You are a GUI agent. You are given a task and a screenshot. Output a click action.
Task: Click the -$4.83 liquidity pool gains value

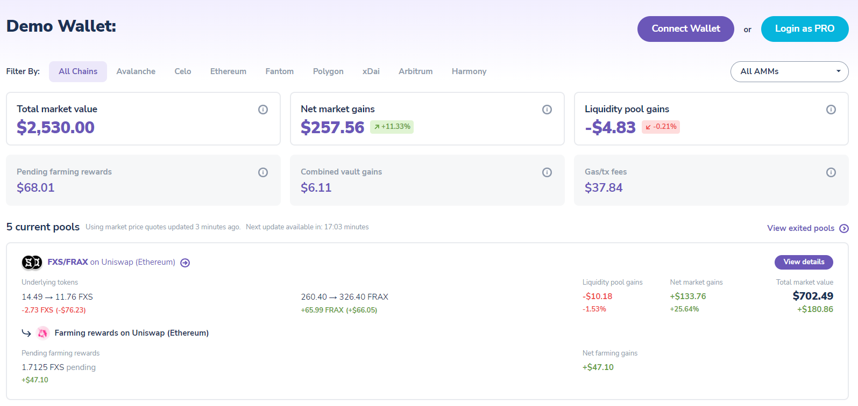pos(610,127)
